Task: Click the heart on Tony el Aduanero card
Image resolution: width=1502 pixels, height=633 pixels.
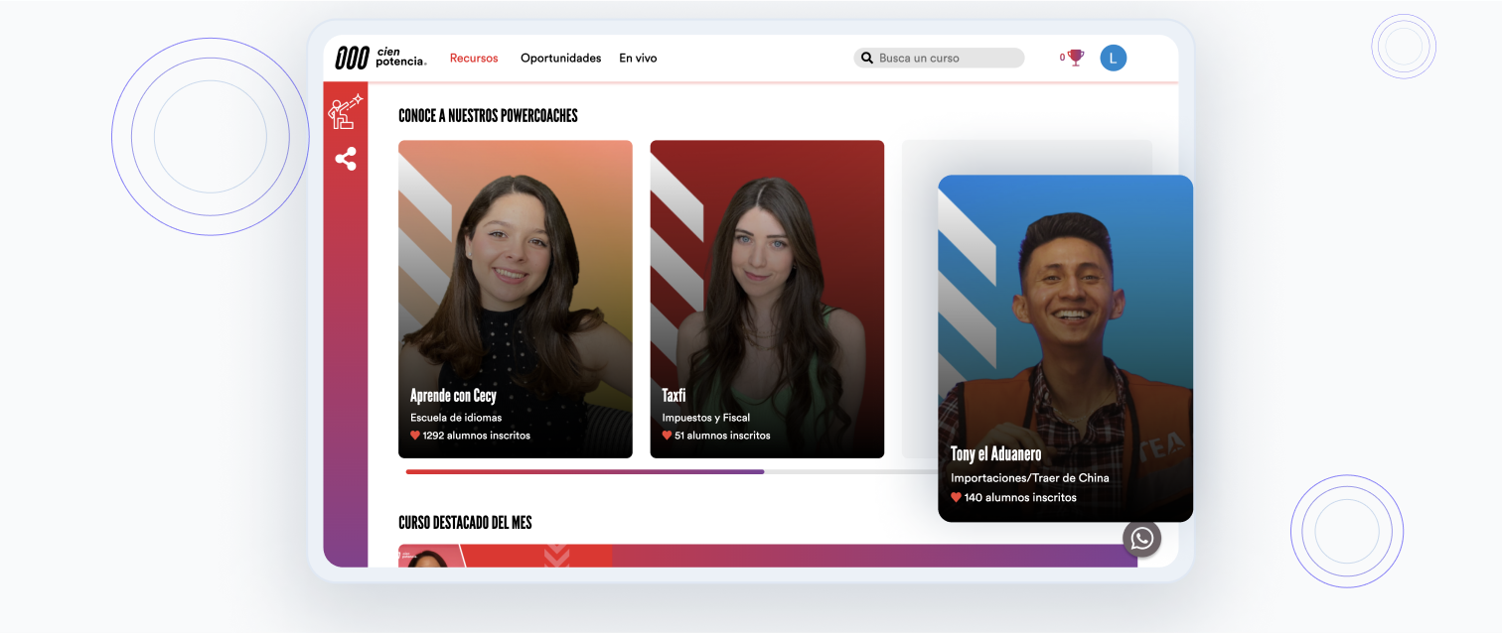Action: (x=956, y=498)
